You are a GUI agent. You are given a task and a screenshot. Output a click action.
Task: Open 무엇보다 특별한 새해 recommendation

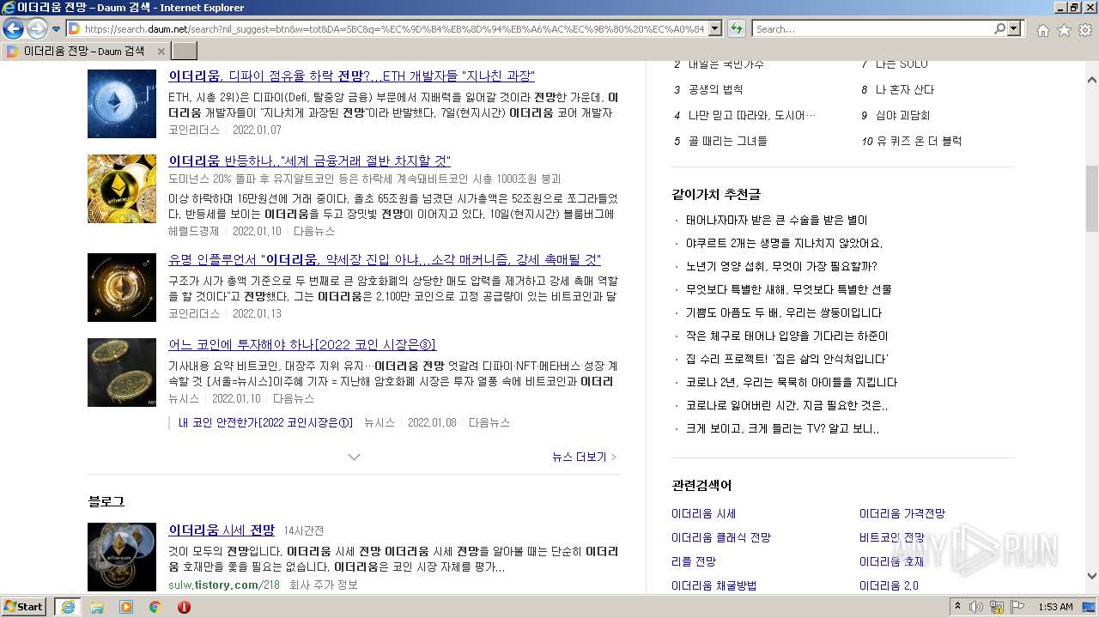point(789,289)
